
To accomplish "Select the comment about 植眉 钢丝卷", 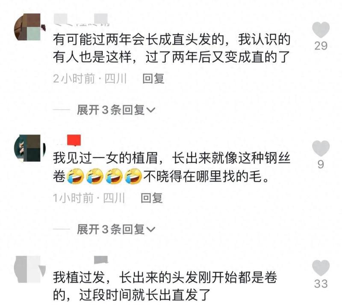I will [172, 167].
